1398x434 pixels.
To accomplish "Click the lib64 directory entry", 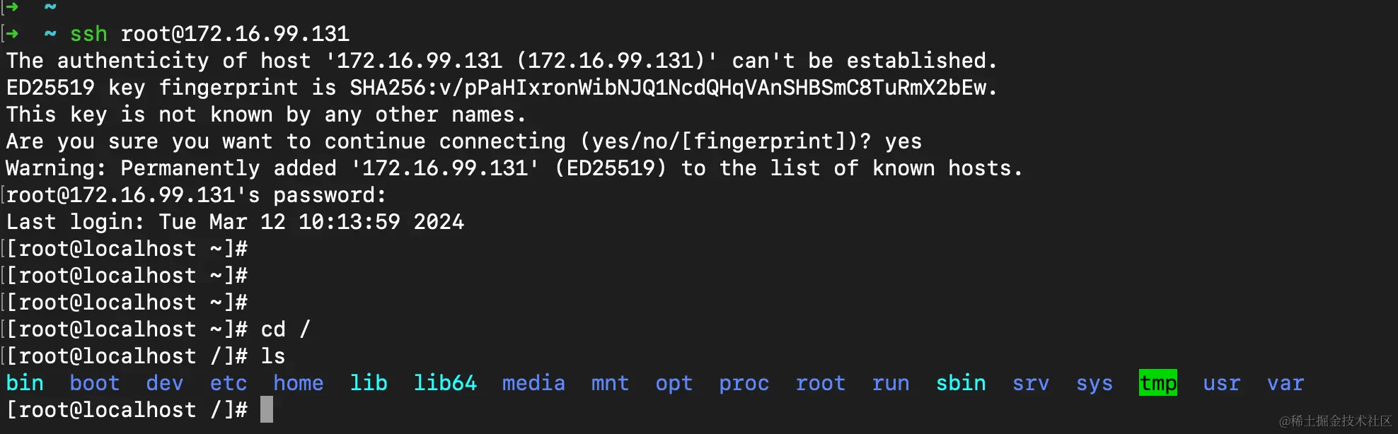I will click(x=444, y=383).
